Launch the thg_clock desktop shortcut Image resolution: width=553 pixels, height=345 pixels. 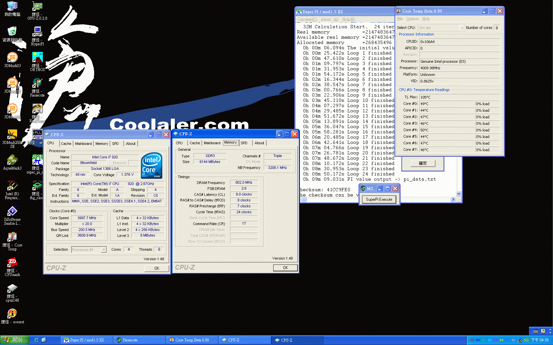click(37, 190)
